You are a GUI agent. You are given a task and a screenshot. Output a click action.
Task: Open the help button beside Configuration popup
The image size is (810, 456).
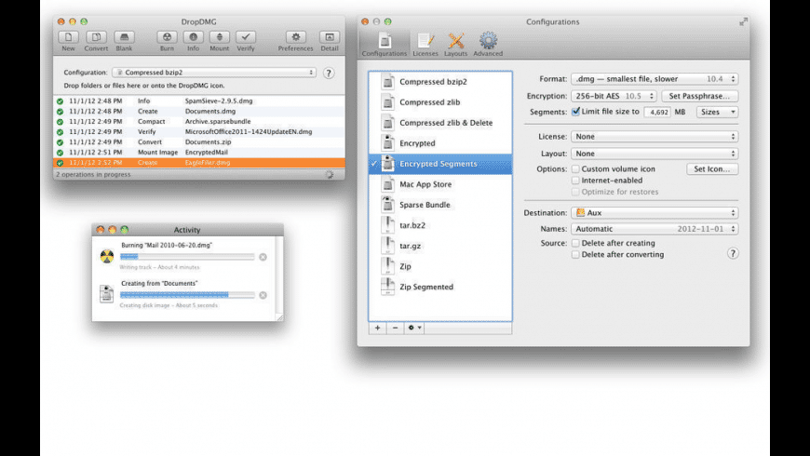329,73
